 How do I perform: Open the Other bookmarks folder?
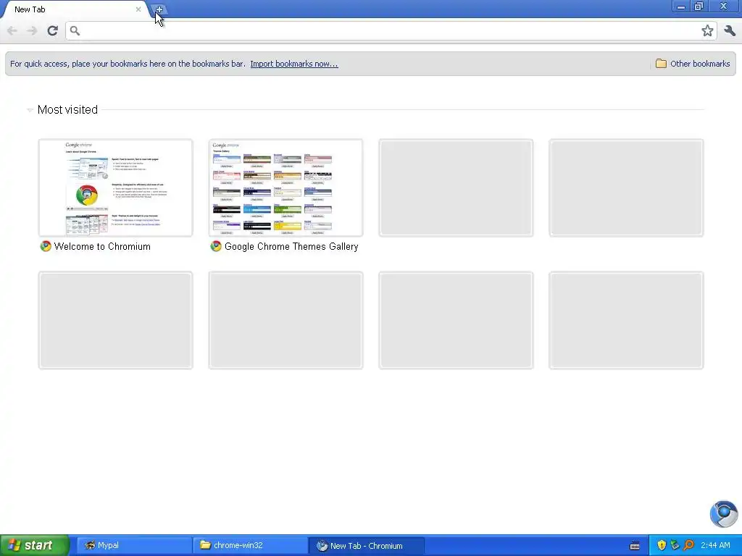click(x=693, y=64)
